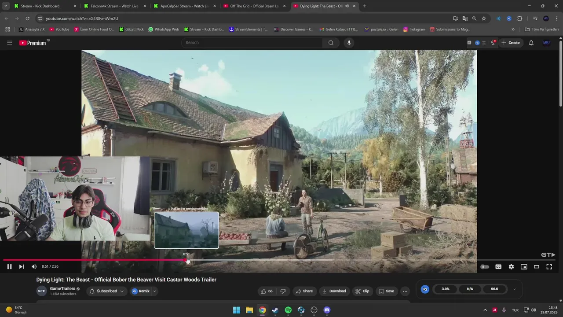Expand the Subscribed notification dropdown
563x317 pixels.
tap(122, 291)
